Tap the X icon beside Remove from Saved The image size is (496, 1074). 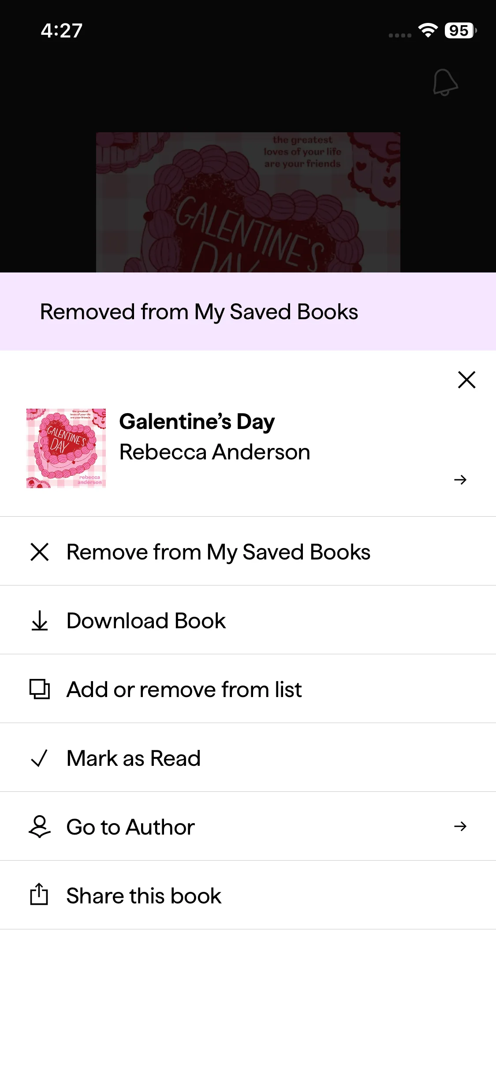pos(40,552)
